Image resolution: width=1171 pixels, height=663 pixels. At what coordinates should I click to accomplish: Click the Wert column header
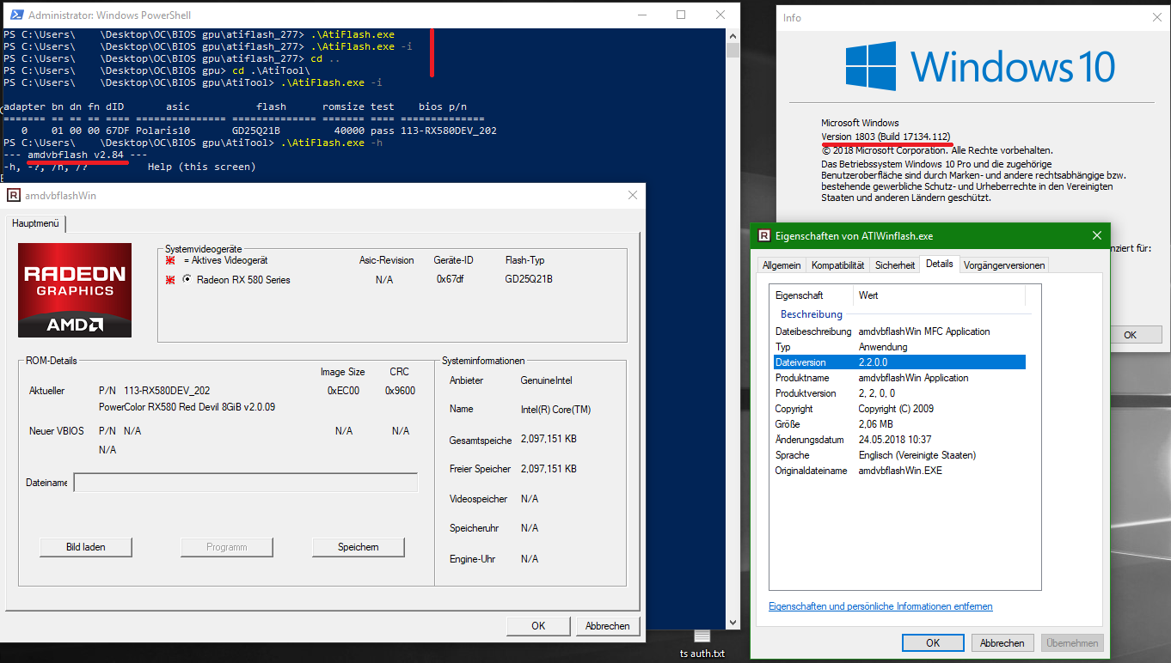(941, 295)
